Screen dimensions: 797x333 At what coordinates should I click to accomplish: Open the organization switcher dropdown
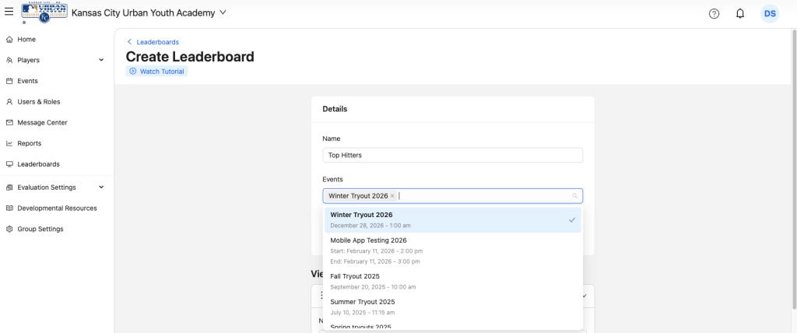pyautogui.click(x=223, y=12)
